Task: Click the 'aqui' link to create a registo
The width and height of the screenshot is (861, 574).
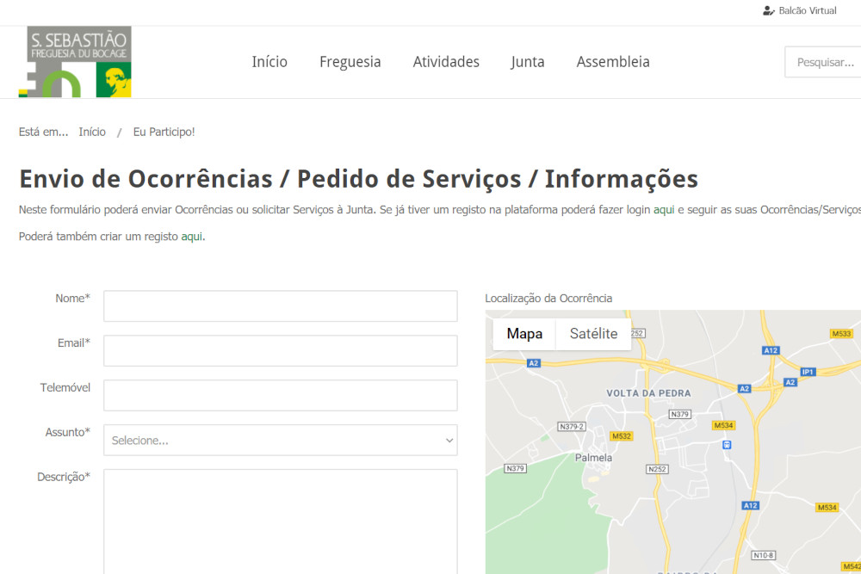Action: point(191,237)
